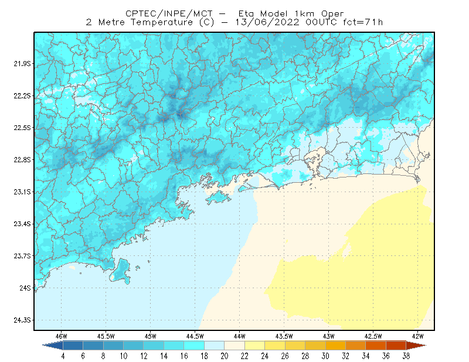This screenshot has width=469, height=362.
Task: Click the '22.8S' latitude label
Action: [x=22, y=160]
